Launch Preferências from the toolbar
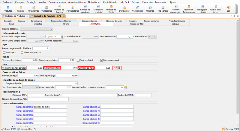The image size is (240, 132). coord(137,8)
